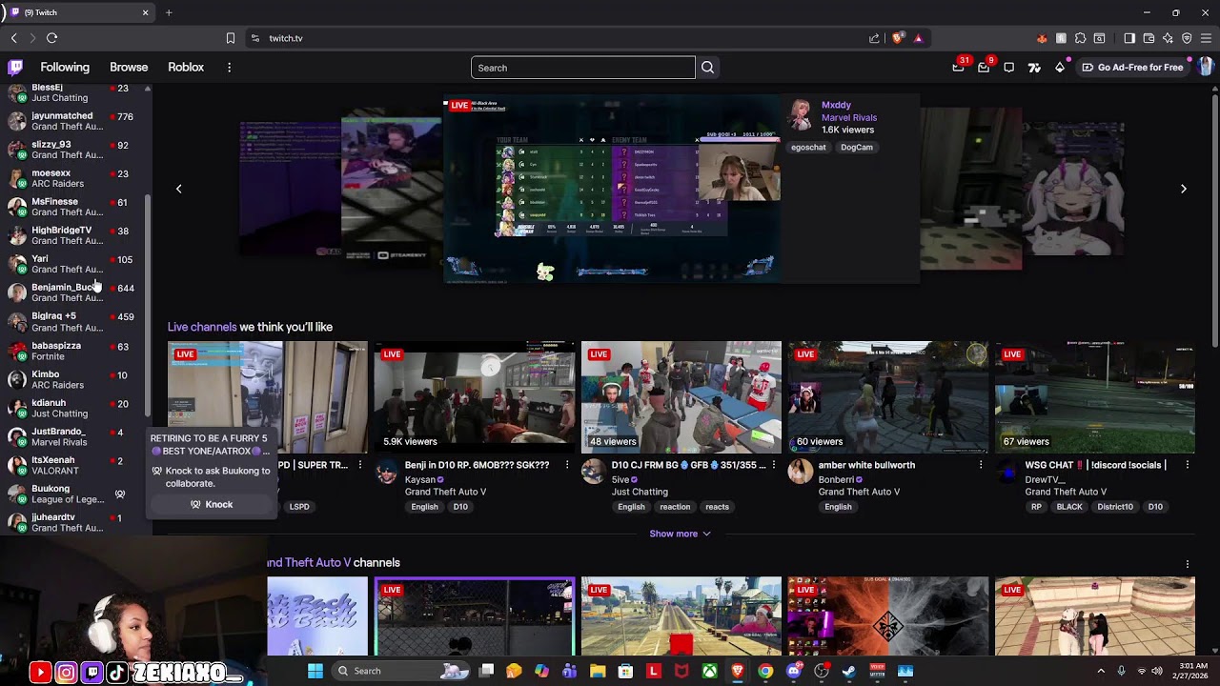Open Kaysan channel name link
The image size is (1220, 686).
(x=420, y=479)
